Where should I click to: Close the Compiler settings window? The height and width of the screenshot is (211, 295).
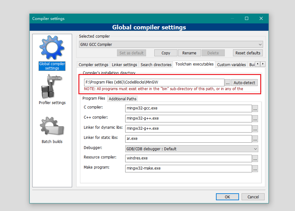[261, 18]
